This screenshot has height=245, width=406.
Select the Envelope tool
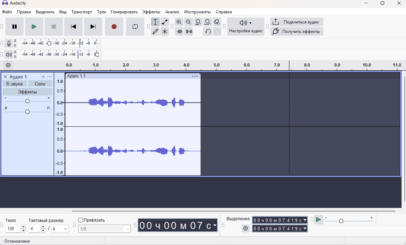point(165,22)
